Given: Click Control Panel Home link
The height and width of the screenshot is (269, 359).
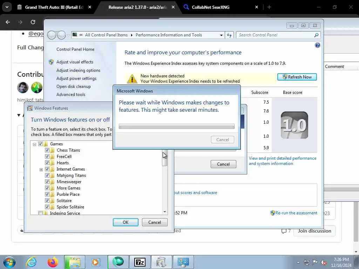Looking at the screenshot, I should [75, 49].
